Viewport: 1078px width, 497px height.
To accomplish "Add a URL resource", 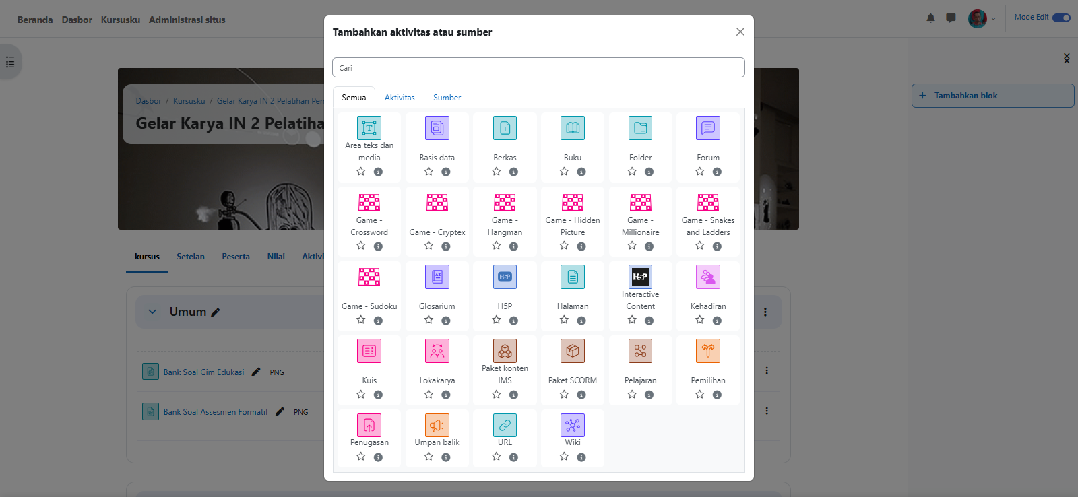I will [x=505, y=425].
